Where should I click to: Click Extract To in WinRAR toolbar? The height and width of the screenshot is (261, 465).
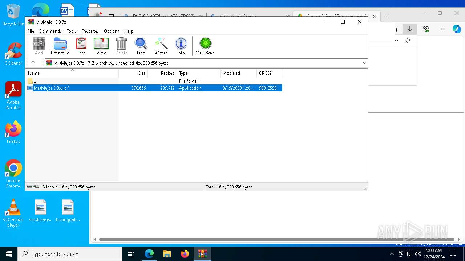point(60,46)
